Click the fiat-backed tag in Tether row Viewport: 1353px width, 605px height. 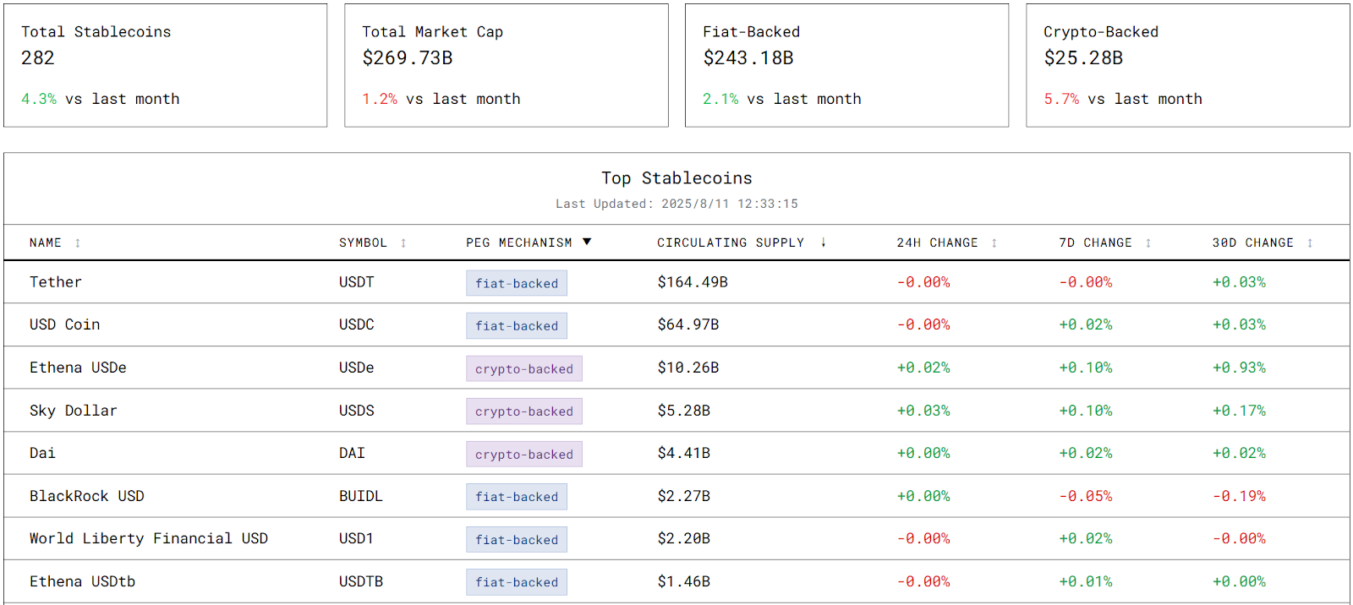point(516,283)
